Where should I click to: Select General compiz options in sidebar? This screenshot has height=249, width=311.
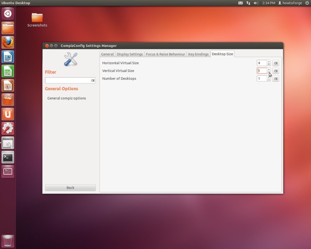tap(66, 98)
